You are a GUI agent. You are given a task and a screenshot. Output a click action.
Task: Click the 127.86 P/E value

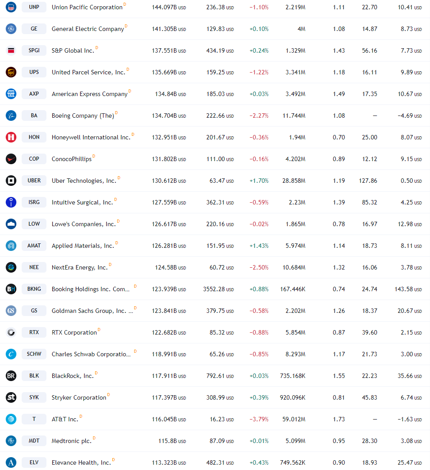368,181
